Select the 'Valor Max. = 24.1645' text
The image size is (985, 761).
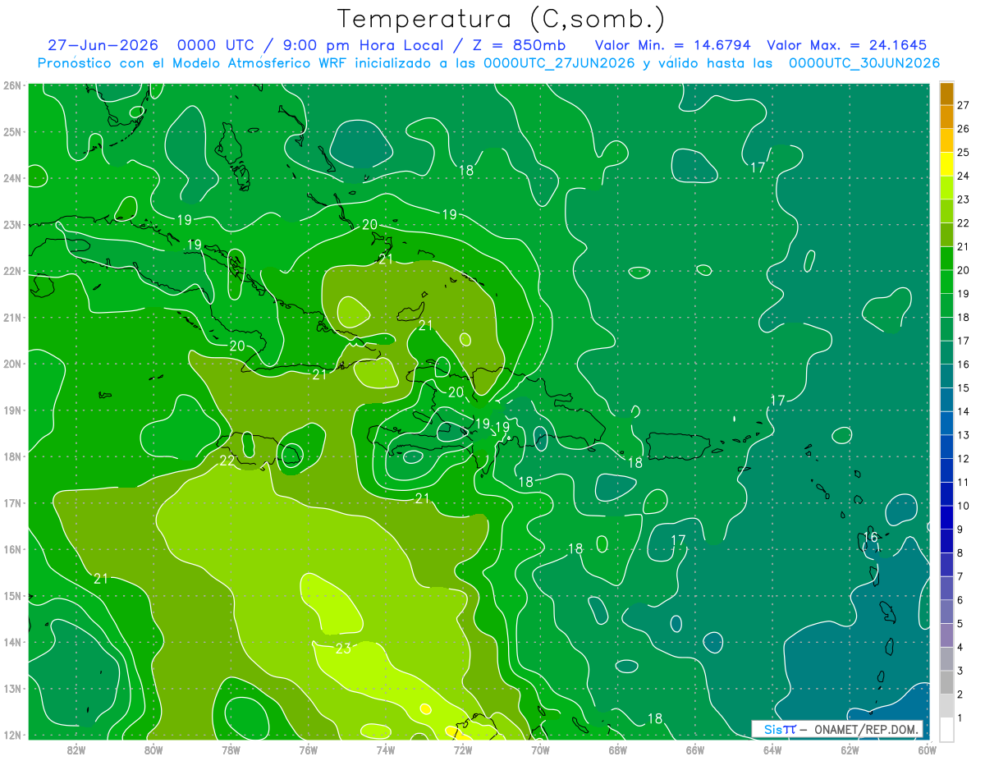(846, 45)
